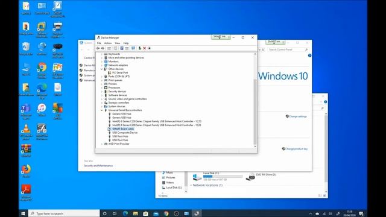The image size is (386, 217).
Task: Select the Printers category label
Action: click(113, 84)
